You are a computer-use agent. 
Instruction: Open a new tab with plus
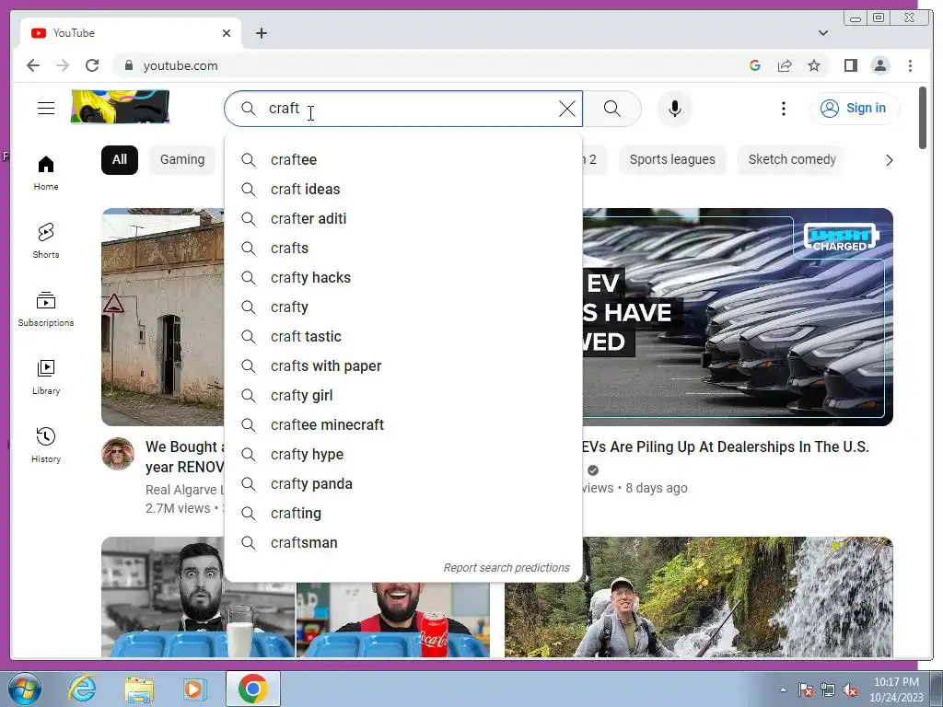[x=261, y=33]
